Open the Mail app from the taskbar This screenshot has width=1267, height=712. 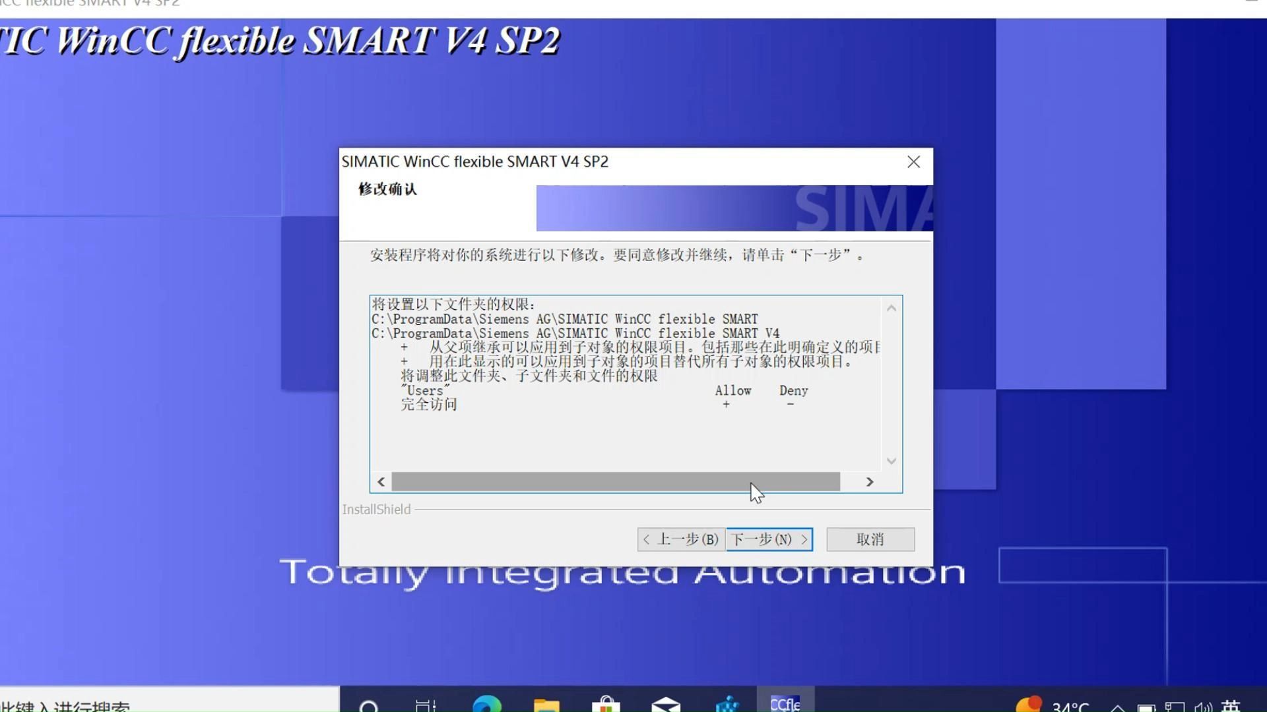pyautogui.click(x=665, y=704)
